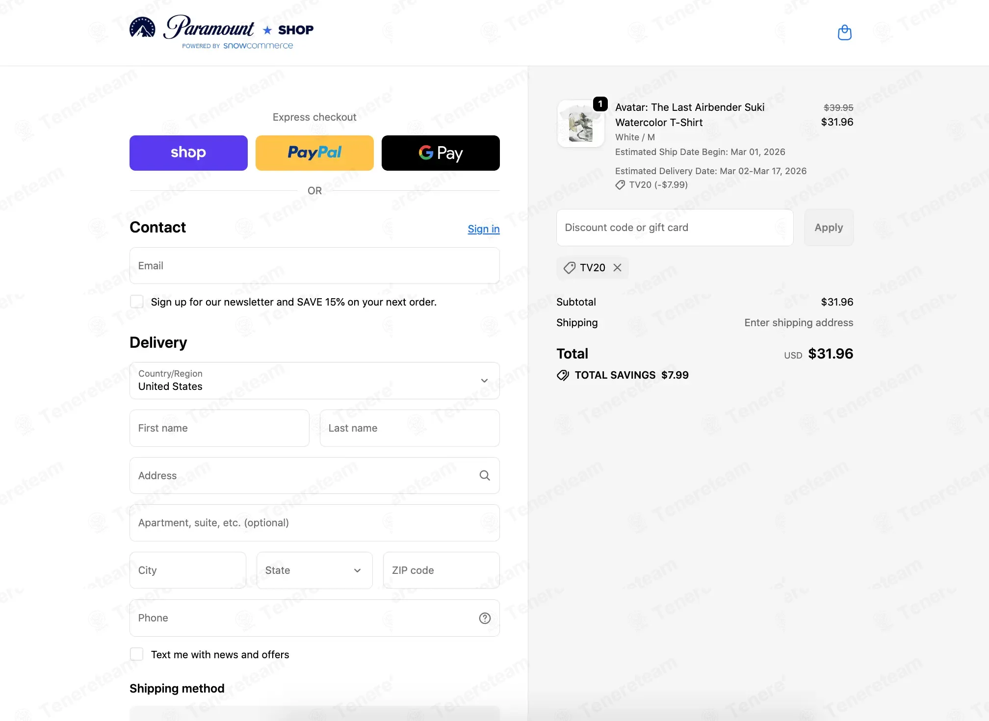
Task: Click the Apply discount button
Action: (829, 228)
